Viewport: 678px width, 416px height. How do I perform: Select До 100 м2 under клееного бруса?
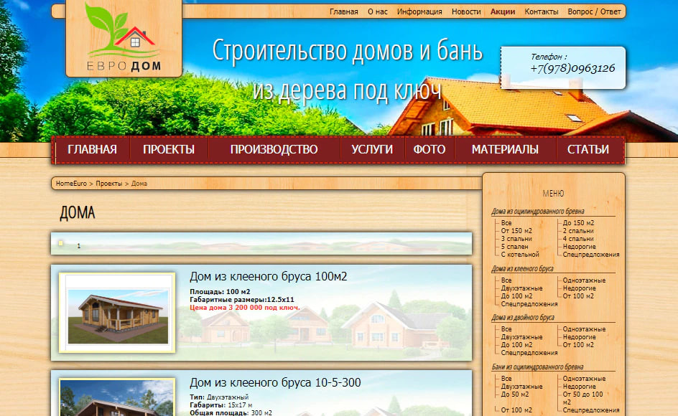pyautogui.click(x=516, y=296)
